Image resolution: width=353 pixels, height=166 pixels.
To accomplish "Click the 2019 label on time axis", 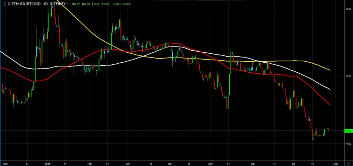I will point(47,164).
